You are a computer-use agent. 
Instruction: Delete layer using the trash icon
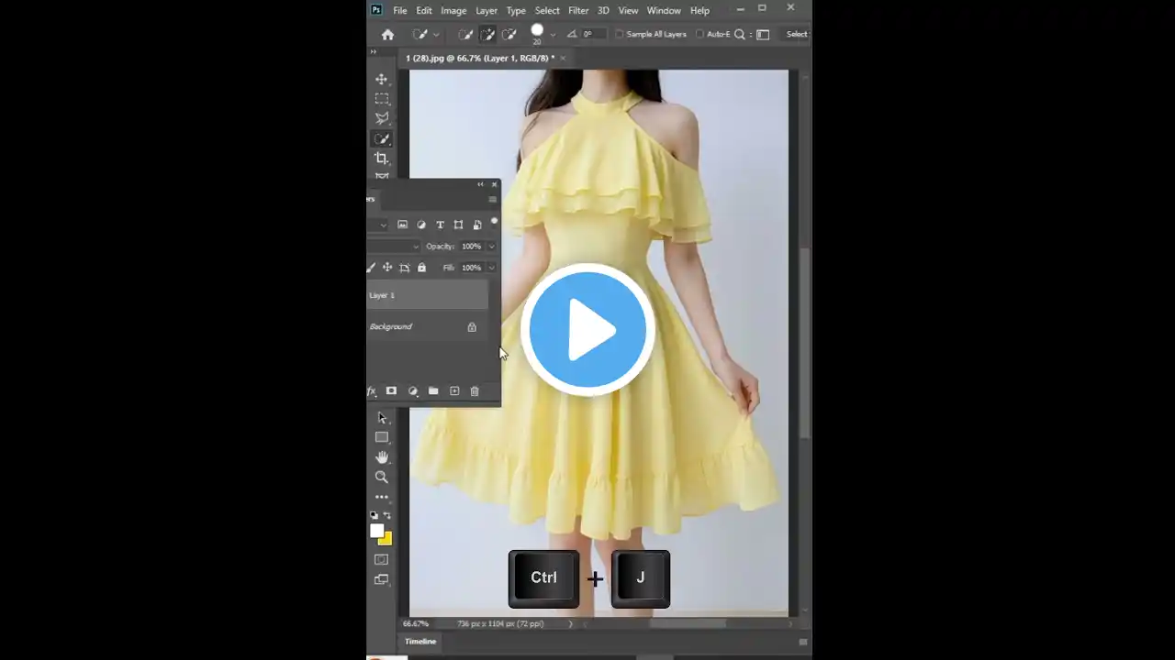pos(475,390)
